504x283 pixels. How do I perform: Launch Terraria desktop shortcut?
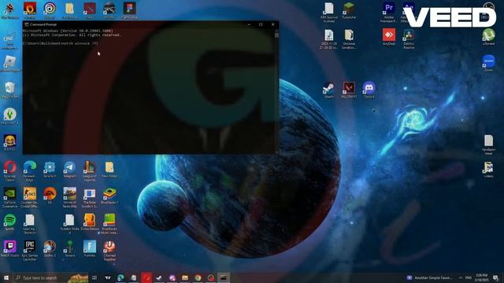69,248
